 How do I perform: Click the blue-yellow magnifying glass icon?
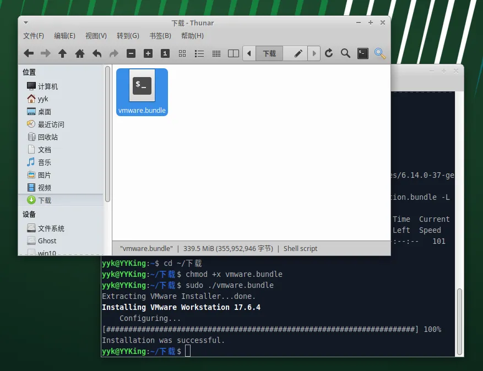pos(380,53)
